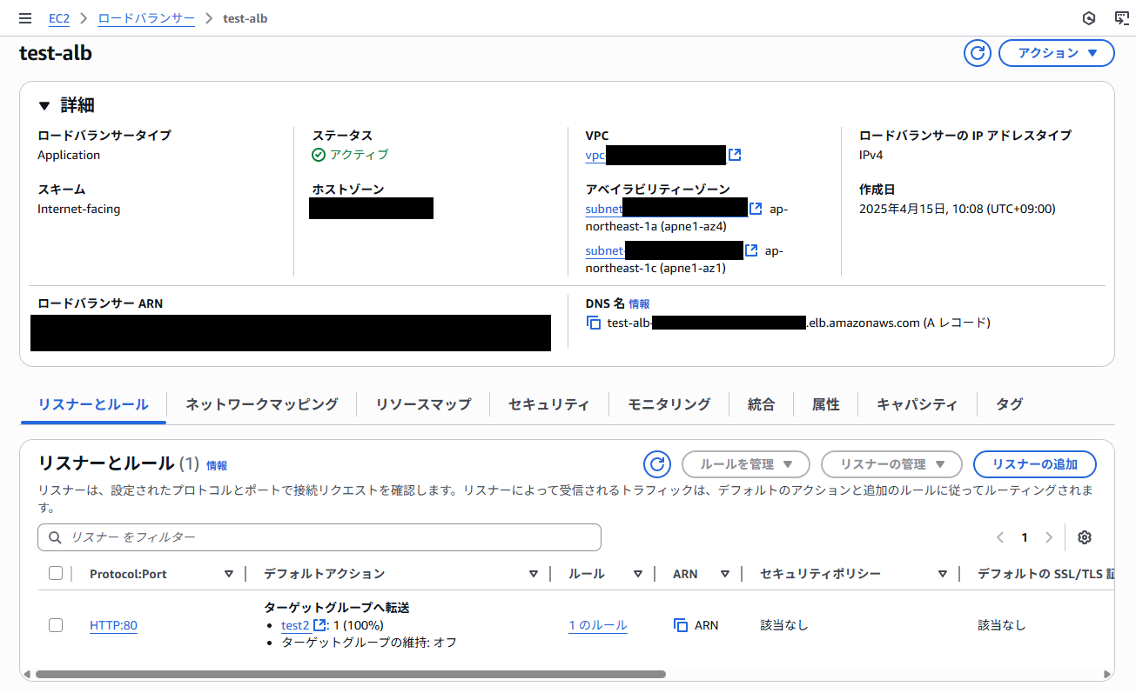Open the Protocol:Port column filter dropdown
The width and height of the screenshot is (1136, 693).
coord(229,573)
